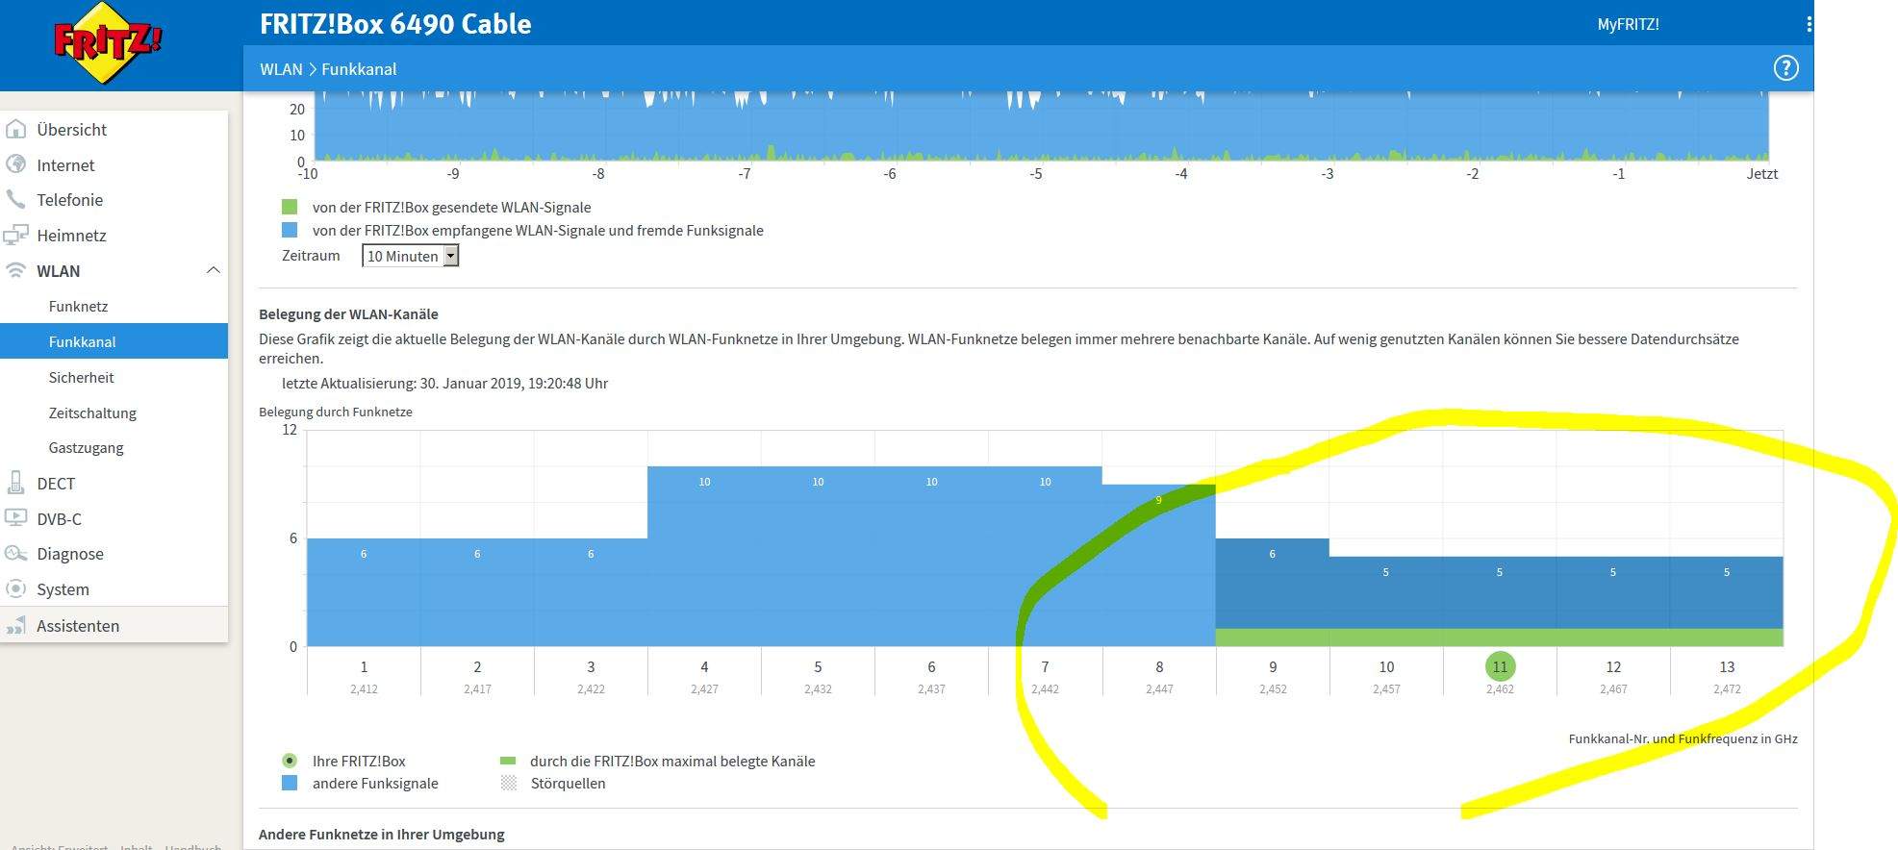Open the Funknetz submenu item
This screenshot has height=850, width=1898.
tap(78, 307)
